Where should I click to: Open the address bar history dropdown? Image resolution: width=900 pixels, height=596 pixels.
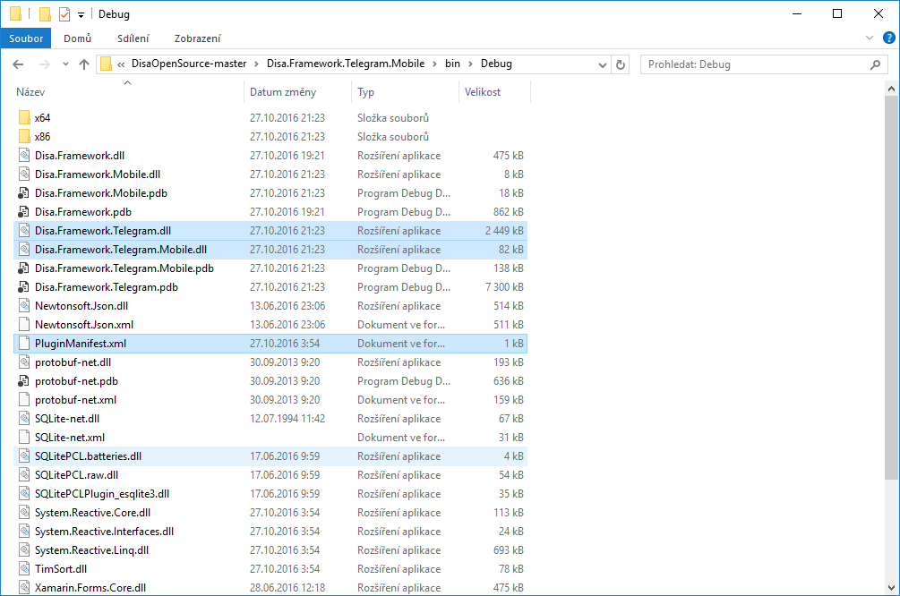pyautogui.click(x=603, y=64)
